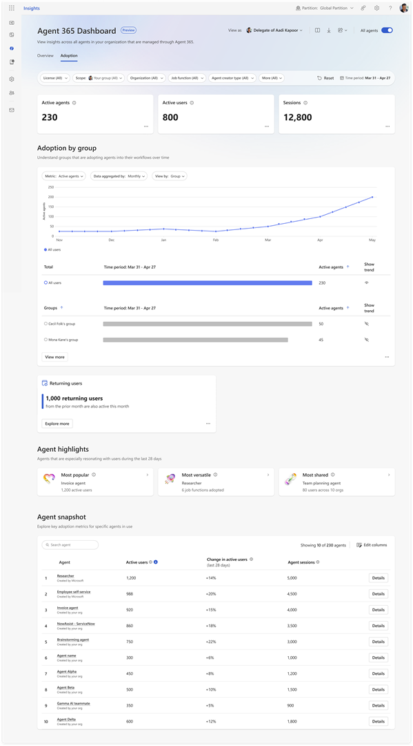Open the License (All) filter
413x746 pixels.
point(54,78)
